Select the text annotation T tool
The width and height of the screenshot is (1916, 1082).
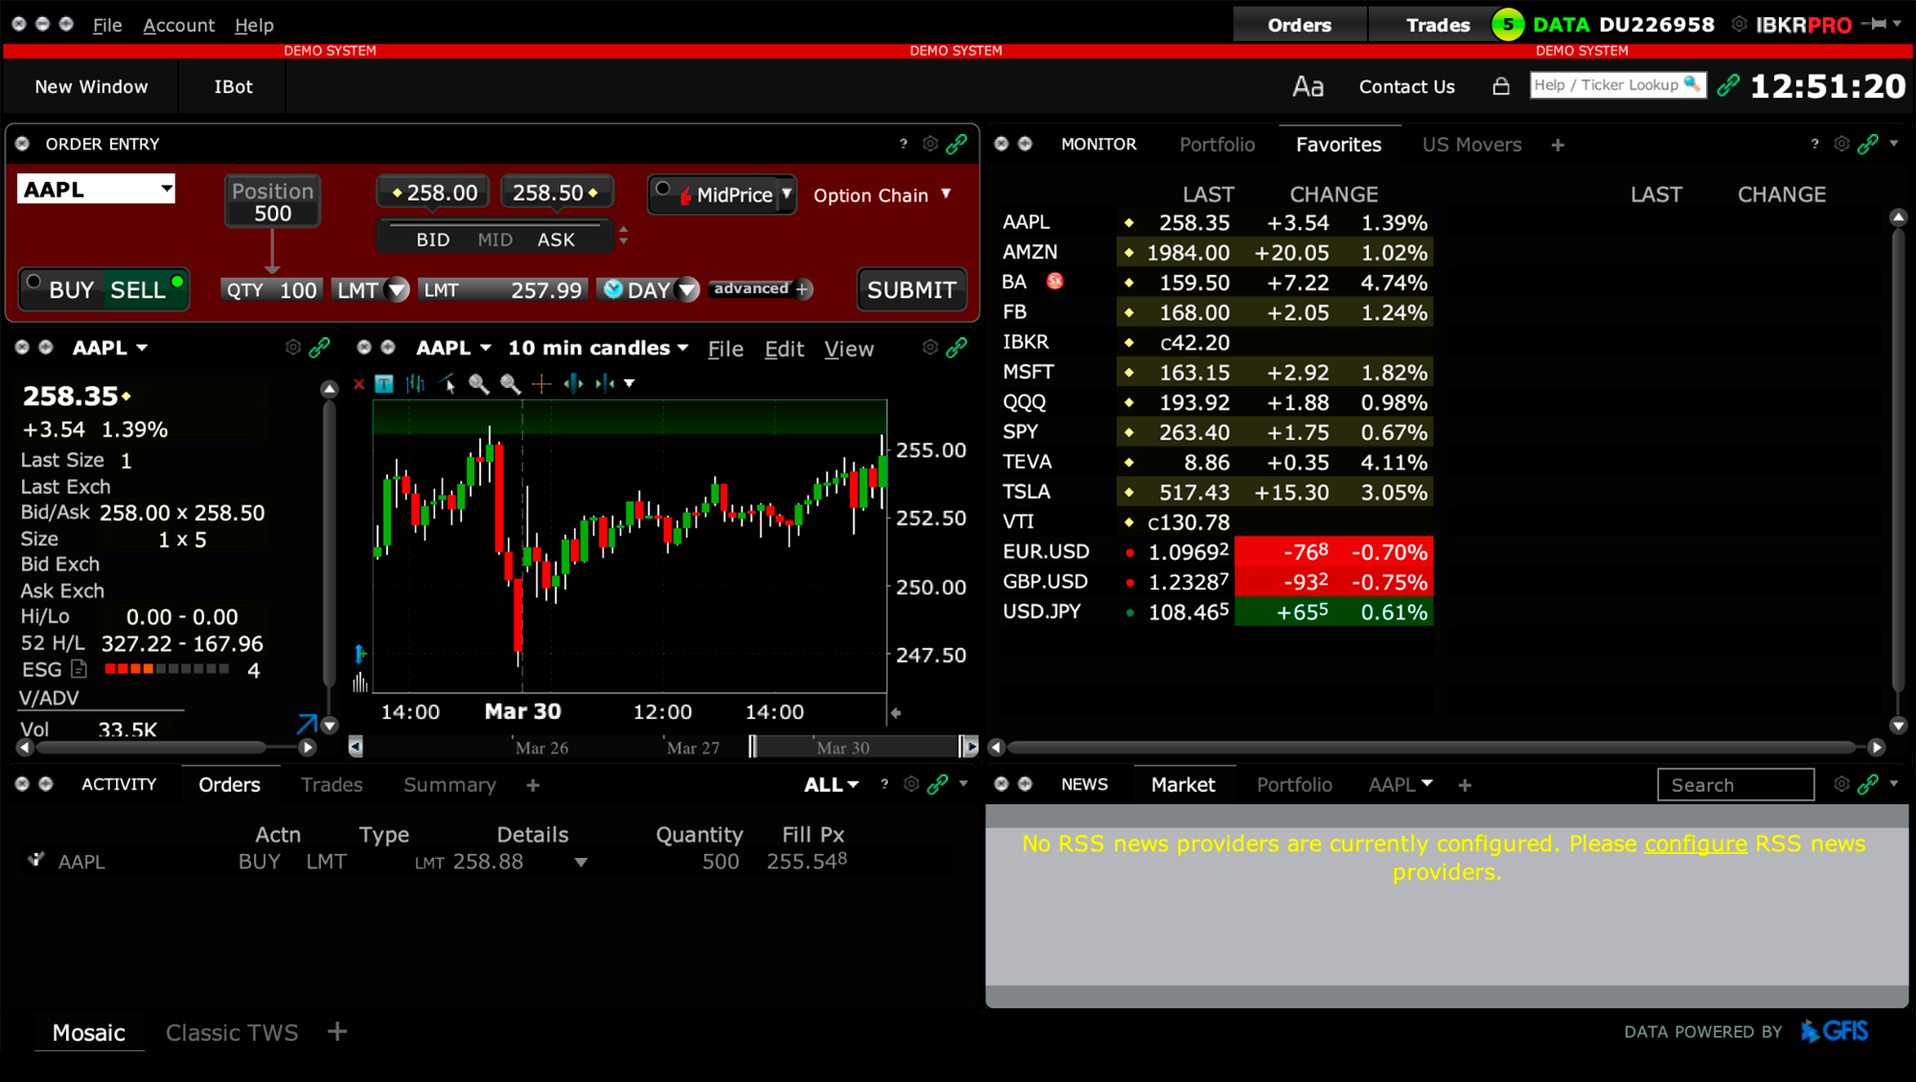click(384, 384)
